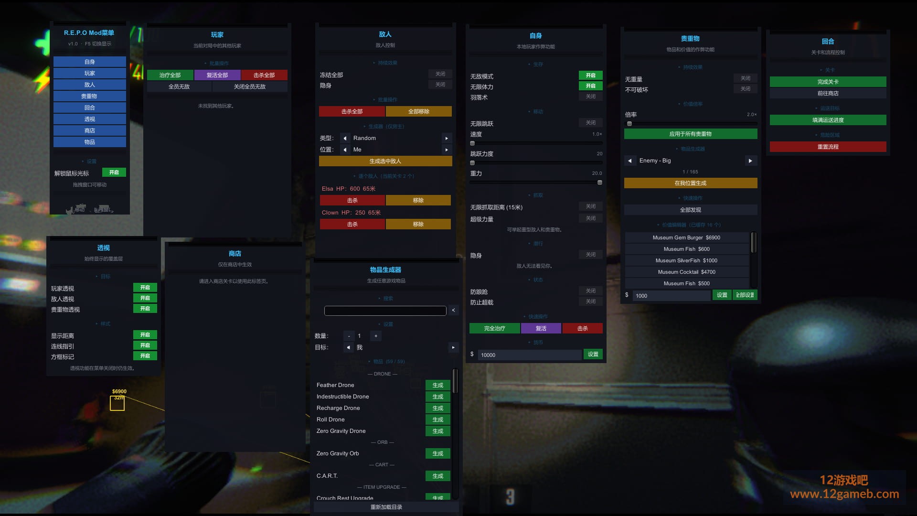Select previous enemy type with left arrow
This screenshot has width=917, height=516.
click(345, 138)
